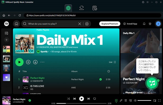Open Perfect Night album link in row 1
Image resolution: width=163 pixels, height=105 pixels.
[x=77, y=79]
